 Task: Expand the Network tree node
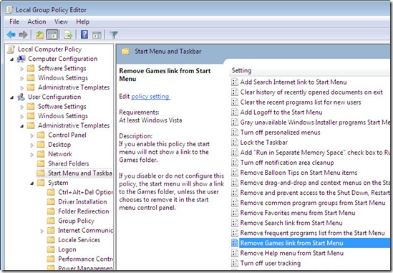click(x=31, y=155)
